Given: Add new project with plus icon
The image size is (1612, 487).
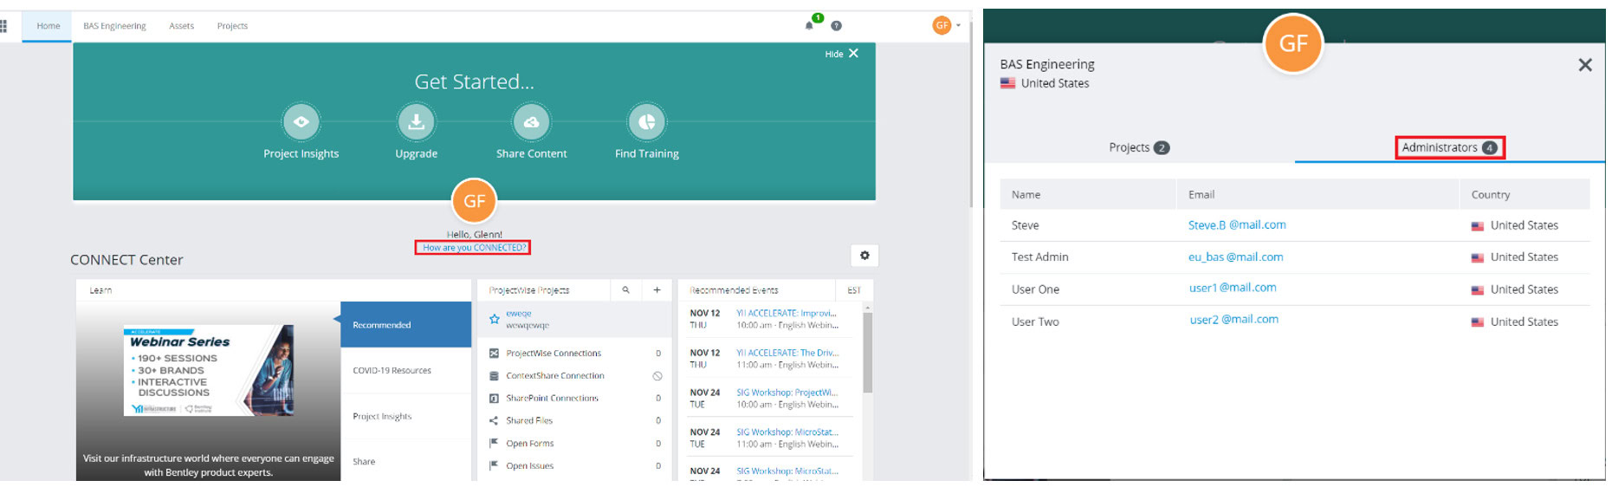Looking at the screenshot, I should (x=657, y=290).
